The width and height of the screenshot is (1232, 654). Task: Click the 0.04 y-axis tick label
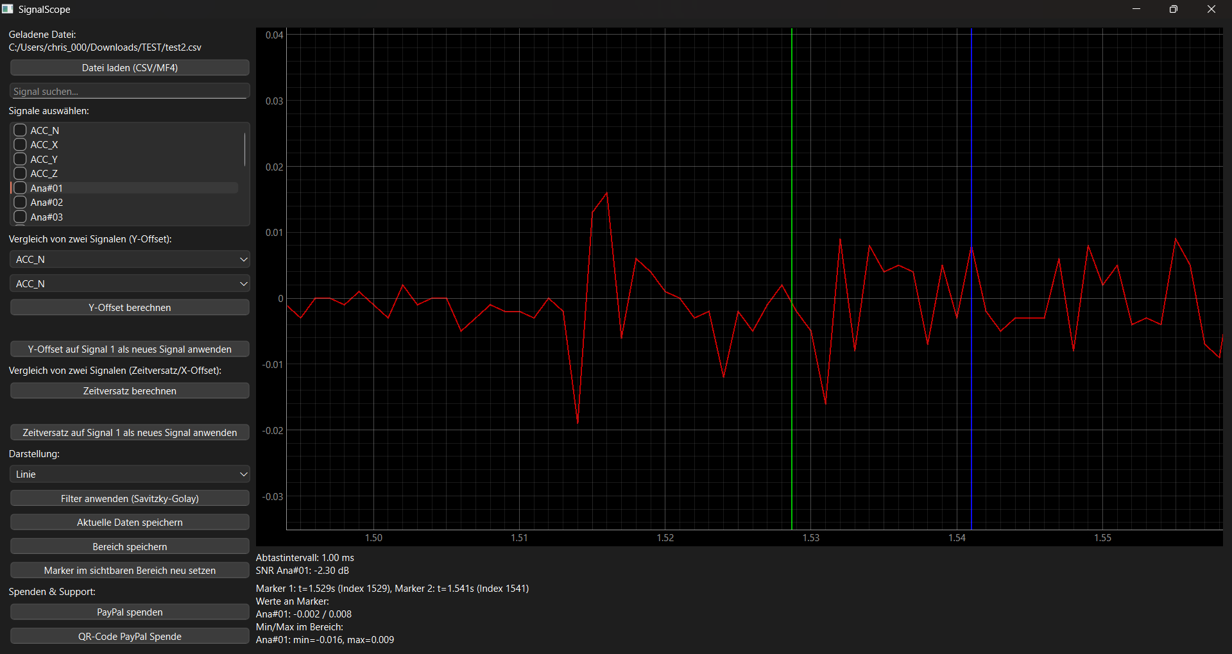(x=274, y=35)
